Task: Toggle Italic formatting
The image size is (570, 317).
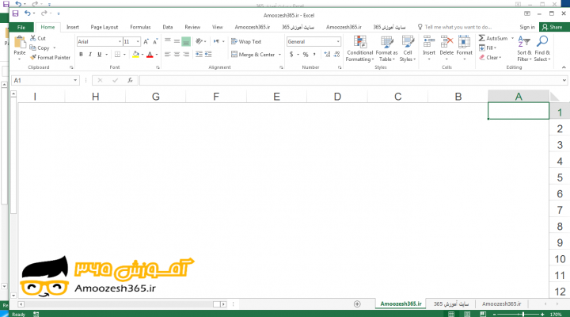Action: (89, 54)
